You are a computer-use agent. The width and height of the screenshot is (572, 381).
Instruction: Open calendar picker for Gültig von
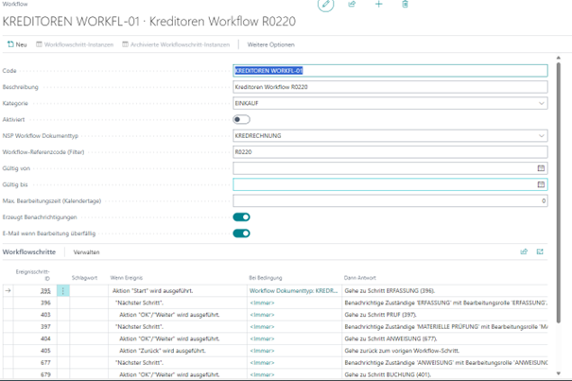pyautogui.click(x=541, y=168)
